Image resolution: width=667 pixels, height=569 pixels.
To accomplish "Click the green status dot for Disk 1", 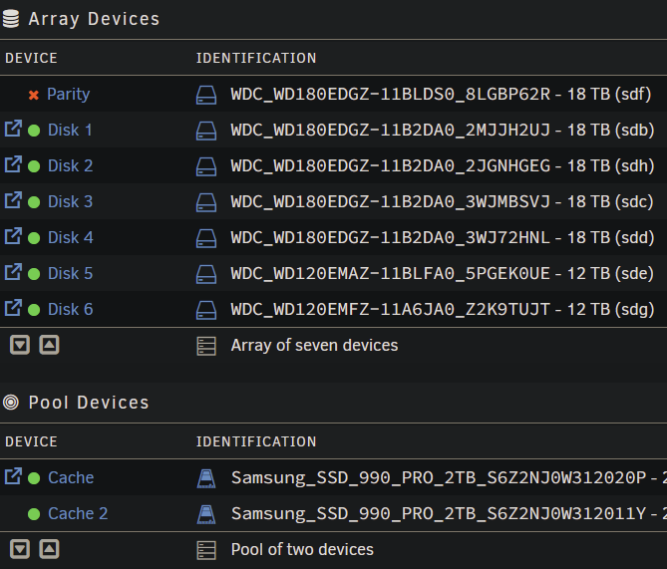I will [x=34, y=131].
